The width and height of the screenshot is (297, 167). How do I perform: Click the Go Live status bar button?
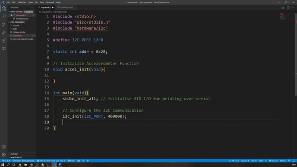273,161
